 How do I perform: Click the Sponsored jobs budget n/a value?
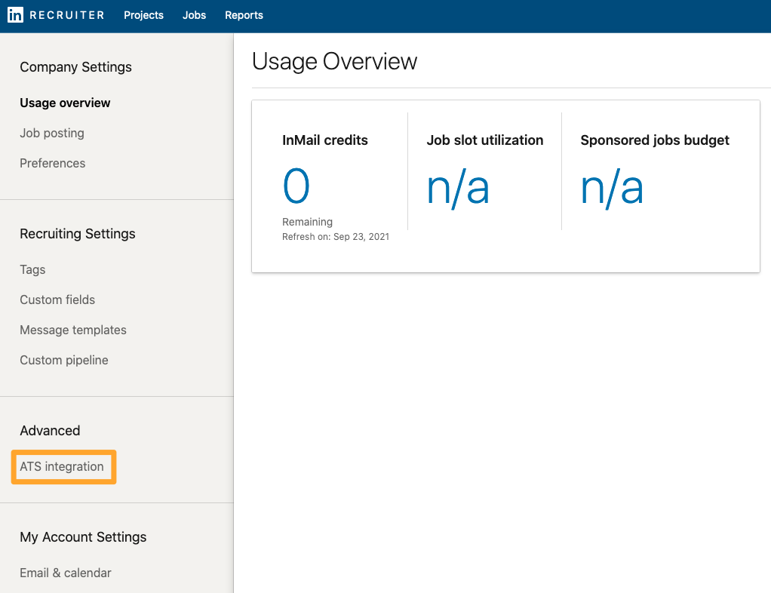click(x=612, y=188)
